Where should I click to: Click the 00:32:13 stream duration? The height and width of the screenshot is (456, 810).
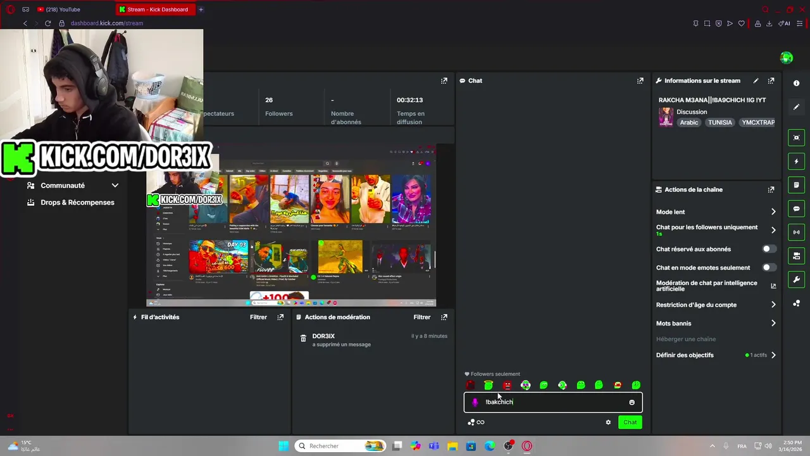pos(410,100)
